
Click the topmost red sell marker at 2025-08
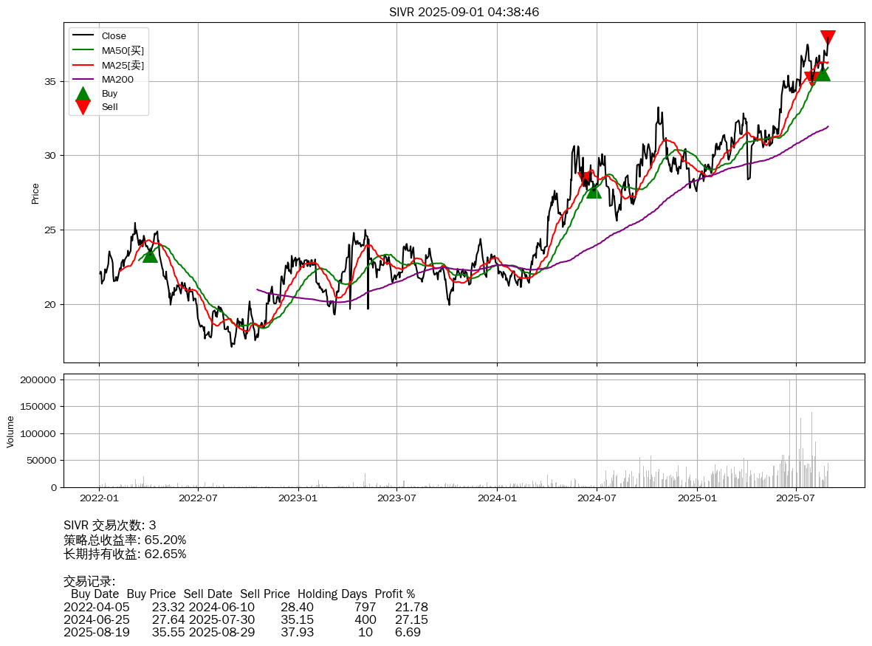click(828, 38)
